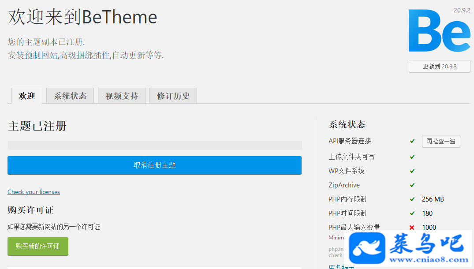The height and width of the screenshot is (269, 474).
Task: Click the 更新到 20.9.3 button
Action: click(440, 67)
